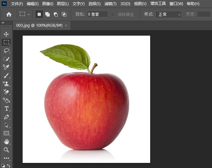The width and height of the screenshot is (212, 168).
Task: Choose Add to Selection mode
Action: pyautogui.click(x=48, y=14)
